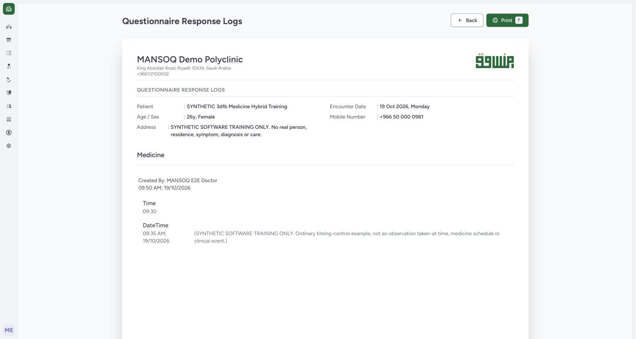
Task: Click the "SYNTHETIC SOFTWARE TRAINING ONLY" address value
Action: [239, 131]
